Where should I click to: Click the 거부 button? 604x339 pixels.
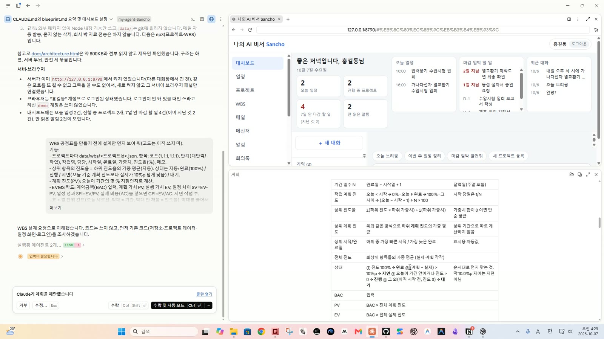(x=23, y=305)
